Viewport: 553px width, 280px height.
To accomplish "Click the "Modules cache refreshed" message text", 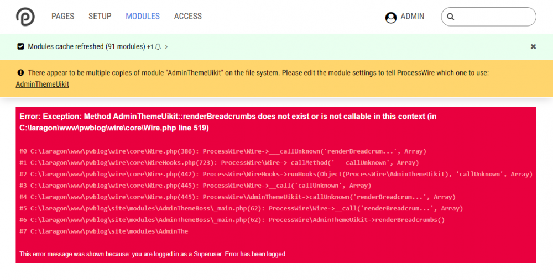I will click(86, 47).
